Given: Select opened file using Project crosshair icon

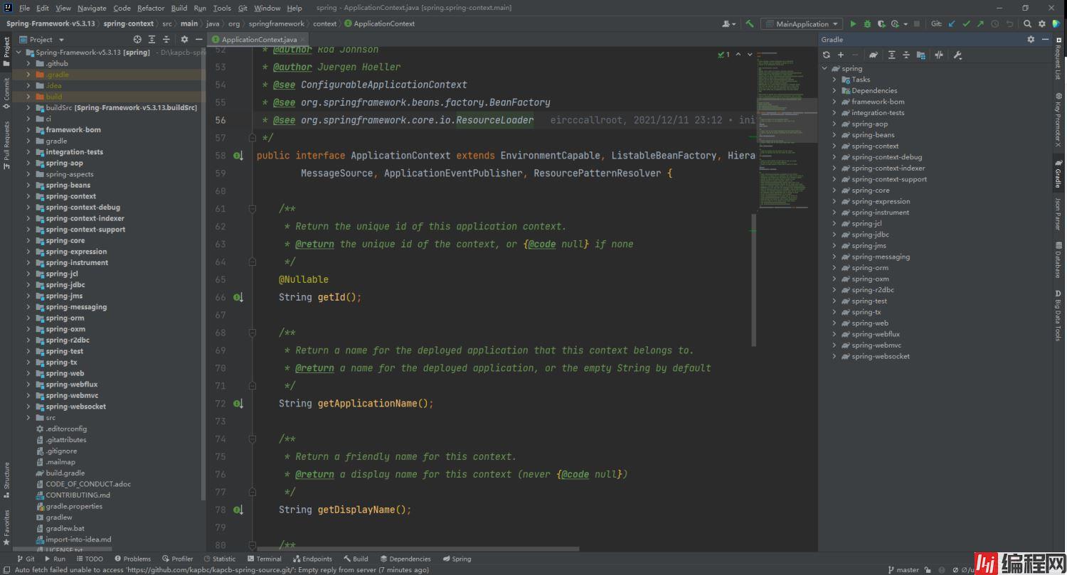Looking at the screenshot, I should [x=137, y=39].
